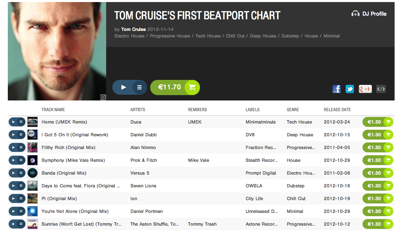Image resolution: width=402 pixels, height=238 pixels.
Task: Play the track Days to Come feat. Fiora
Action: pos(13,186)
